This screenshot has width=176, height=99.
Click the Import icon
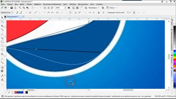pos(45,8)
